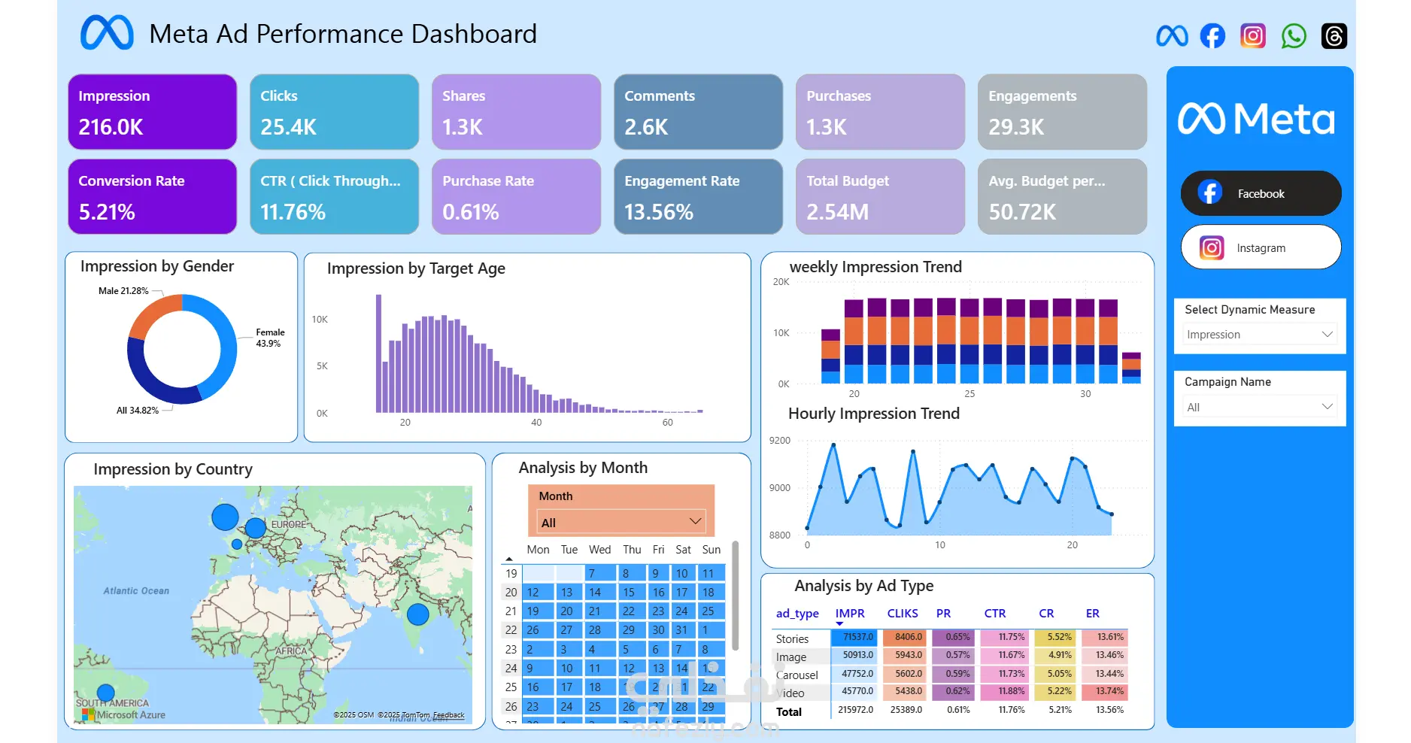Click the Microsoft Azure logo on the map
Viewport: 1411px width, 743px height.
tap(123, 714)
